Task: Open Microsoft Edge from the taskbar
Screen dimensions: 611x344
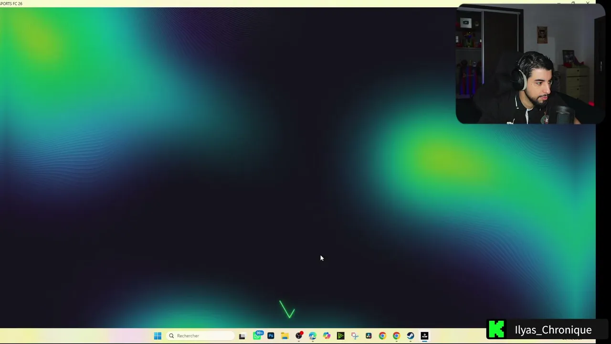Action: click(313, 336)
